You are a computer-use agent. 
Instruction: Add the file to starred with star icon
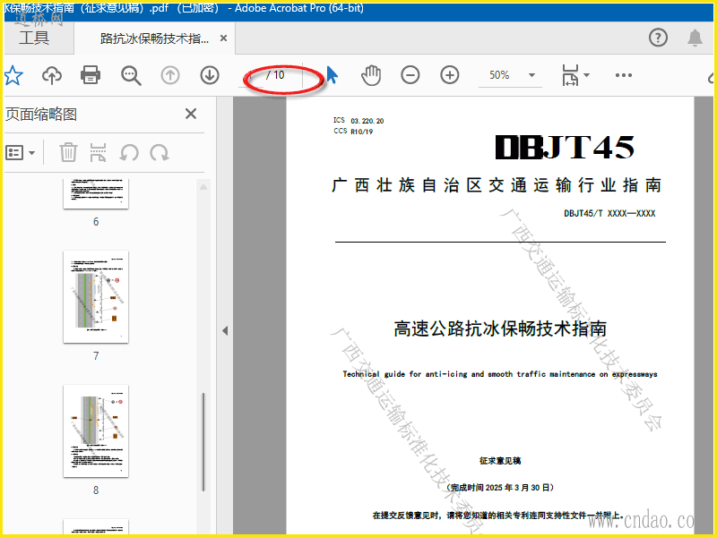(13, 75)
